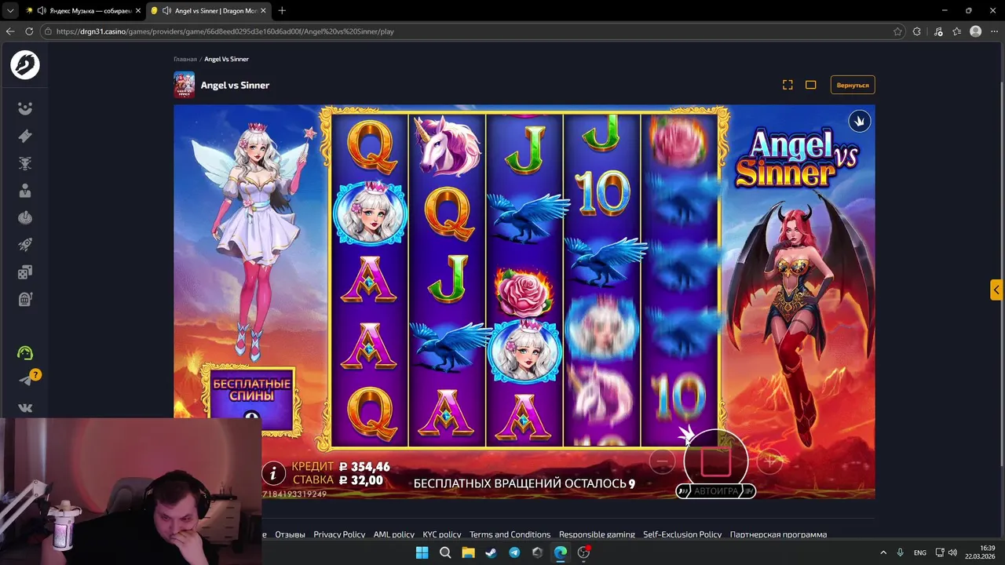Switch the ENG input language
The image size is (1005, 565).
[x=919, y=552]
